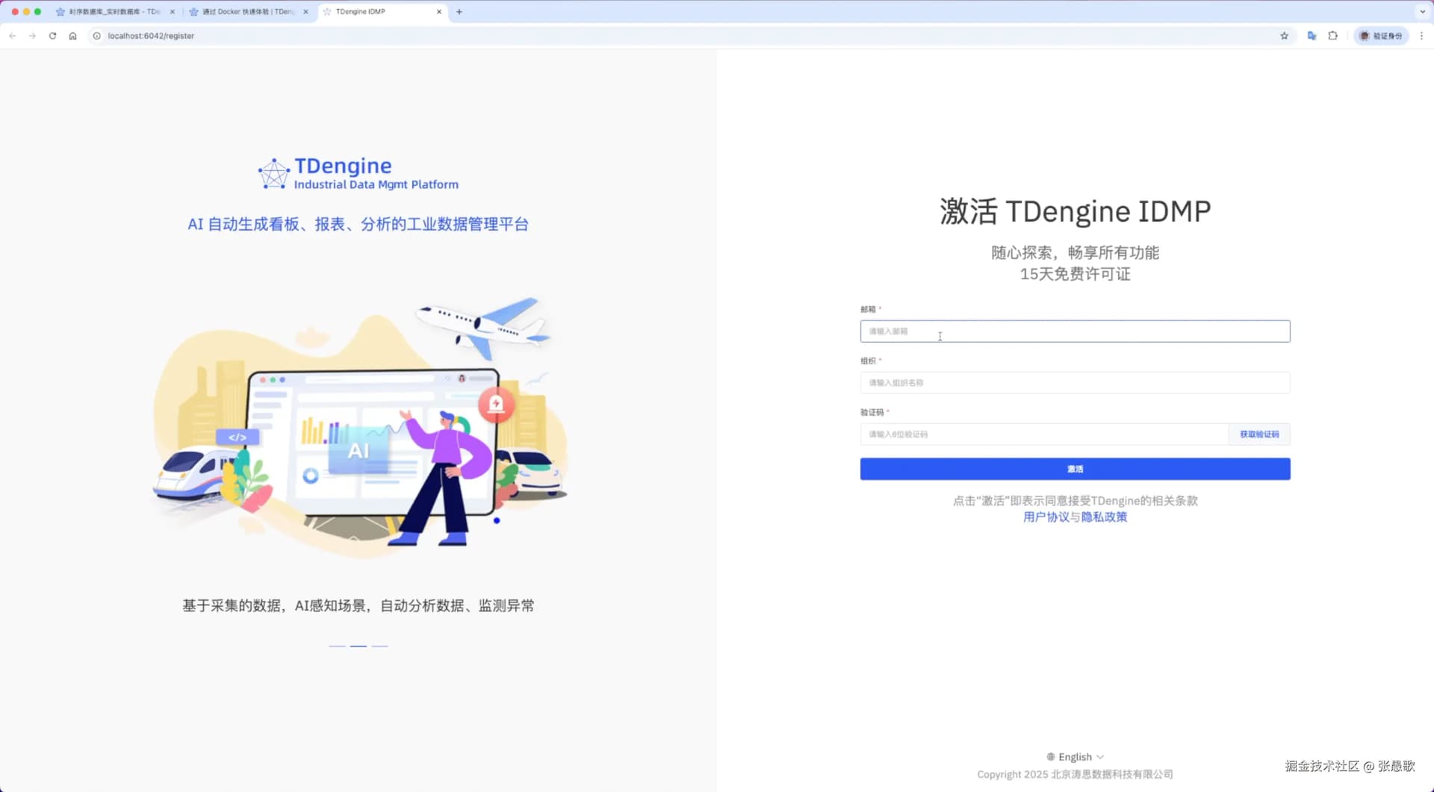Open the translate page icon
This screenshot has height=792, width=1434.
[x=1312, y=36]
